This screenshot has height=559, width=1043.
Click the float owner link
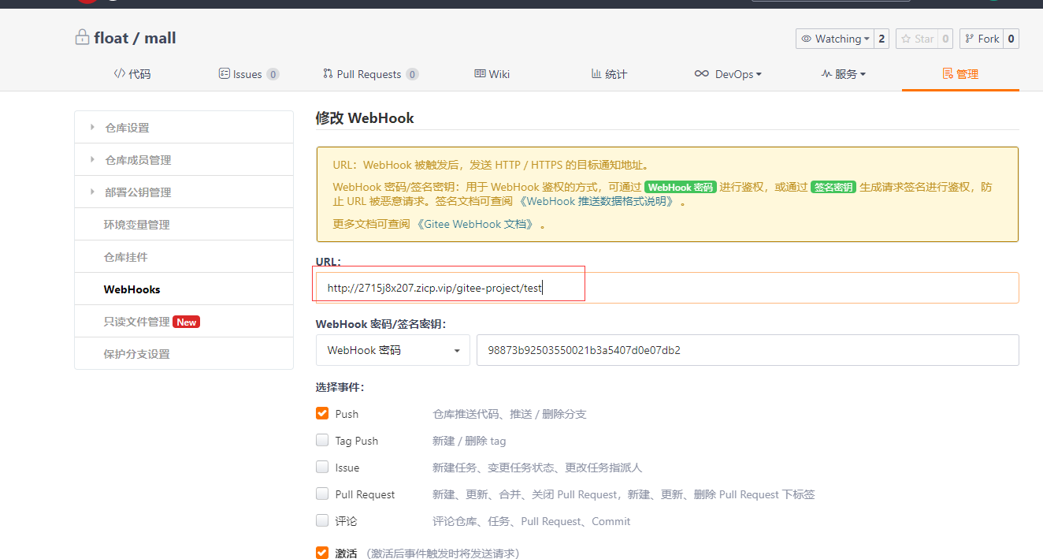point(111,38)
